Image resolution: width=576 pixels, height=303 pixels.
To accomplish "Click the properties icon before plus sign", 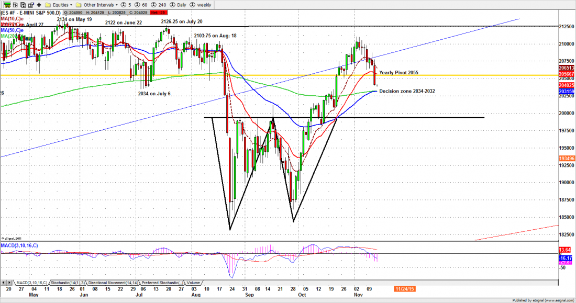I will click(x=30, y=4).
